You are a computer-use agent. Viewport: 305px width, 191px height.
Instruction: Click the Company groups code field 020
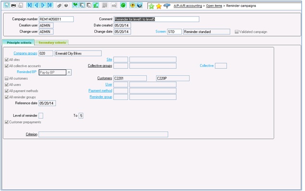pyautogui.click(x=46, y=53)
